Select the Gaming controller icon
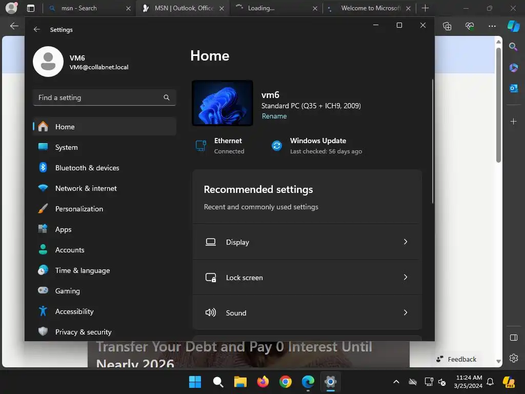 pyautogui.click(x=43, y=290)
